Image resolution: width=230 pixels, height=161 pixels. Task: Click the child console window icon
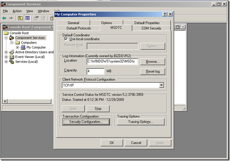click(5, 27)
